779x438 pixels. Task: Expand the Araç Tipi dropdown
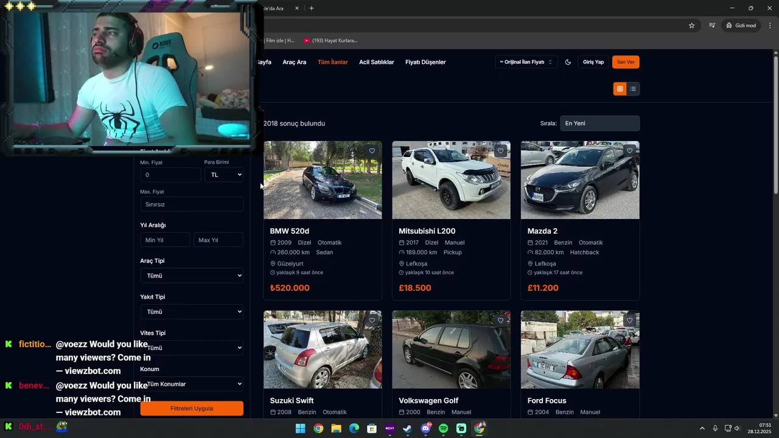(x=192, y=276)
